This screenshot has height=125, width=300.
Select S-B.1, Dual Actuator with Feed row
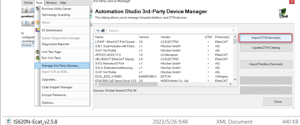click(164, 46)
